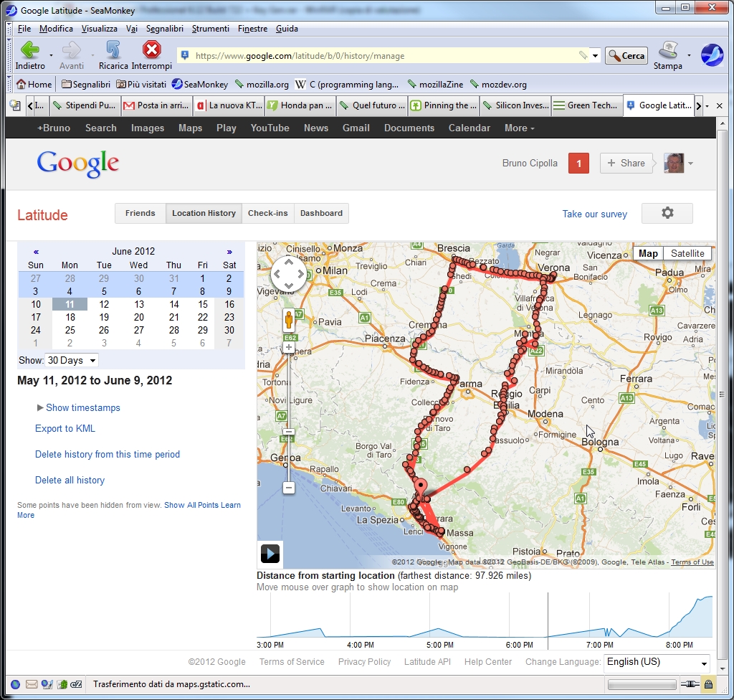This screenshot has width=734, height=700.
Task: Open the File menu
Action: (24, 29)
